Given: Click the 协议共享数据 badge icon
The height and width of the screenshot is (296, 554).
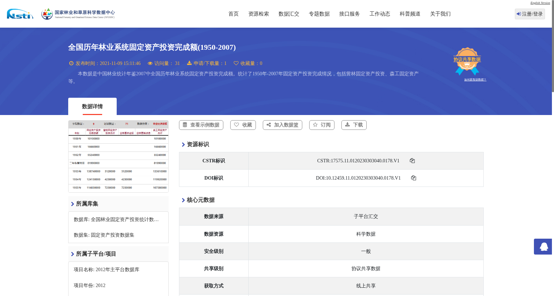Looking at the screenshot, I should tap(467, 61).
